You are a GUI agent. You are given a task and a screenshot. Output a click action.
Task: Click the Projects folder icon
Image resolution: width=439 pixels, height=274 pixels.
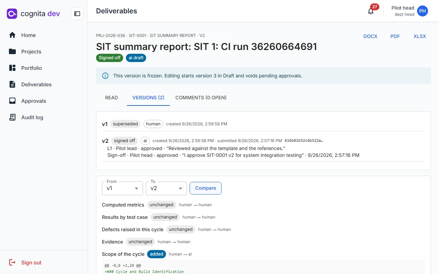(x=12, y=51)
